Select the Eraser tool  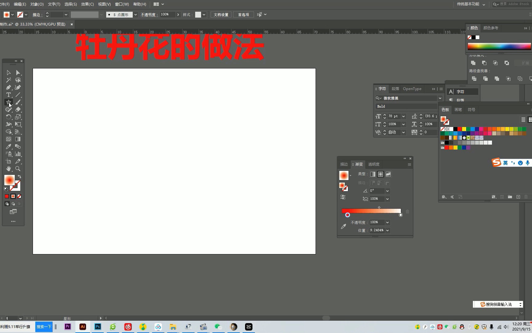18,109
